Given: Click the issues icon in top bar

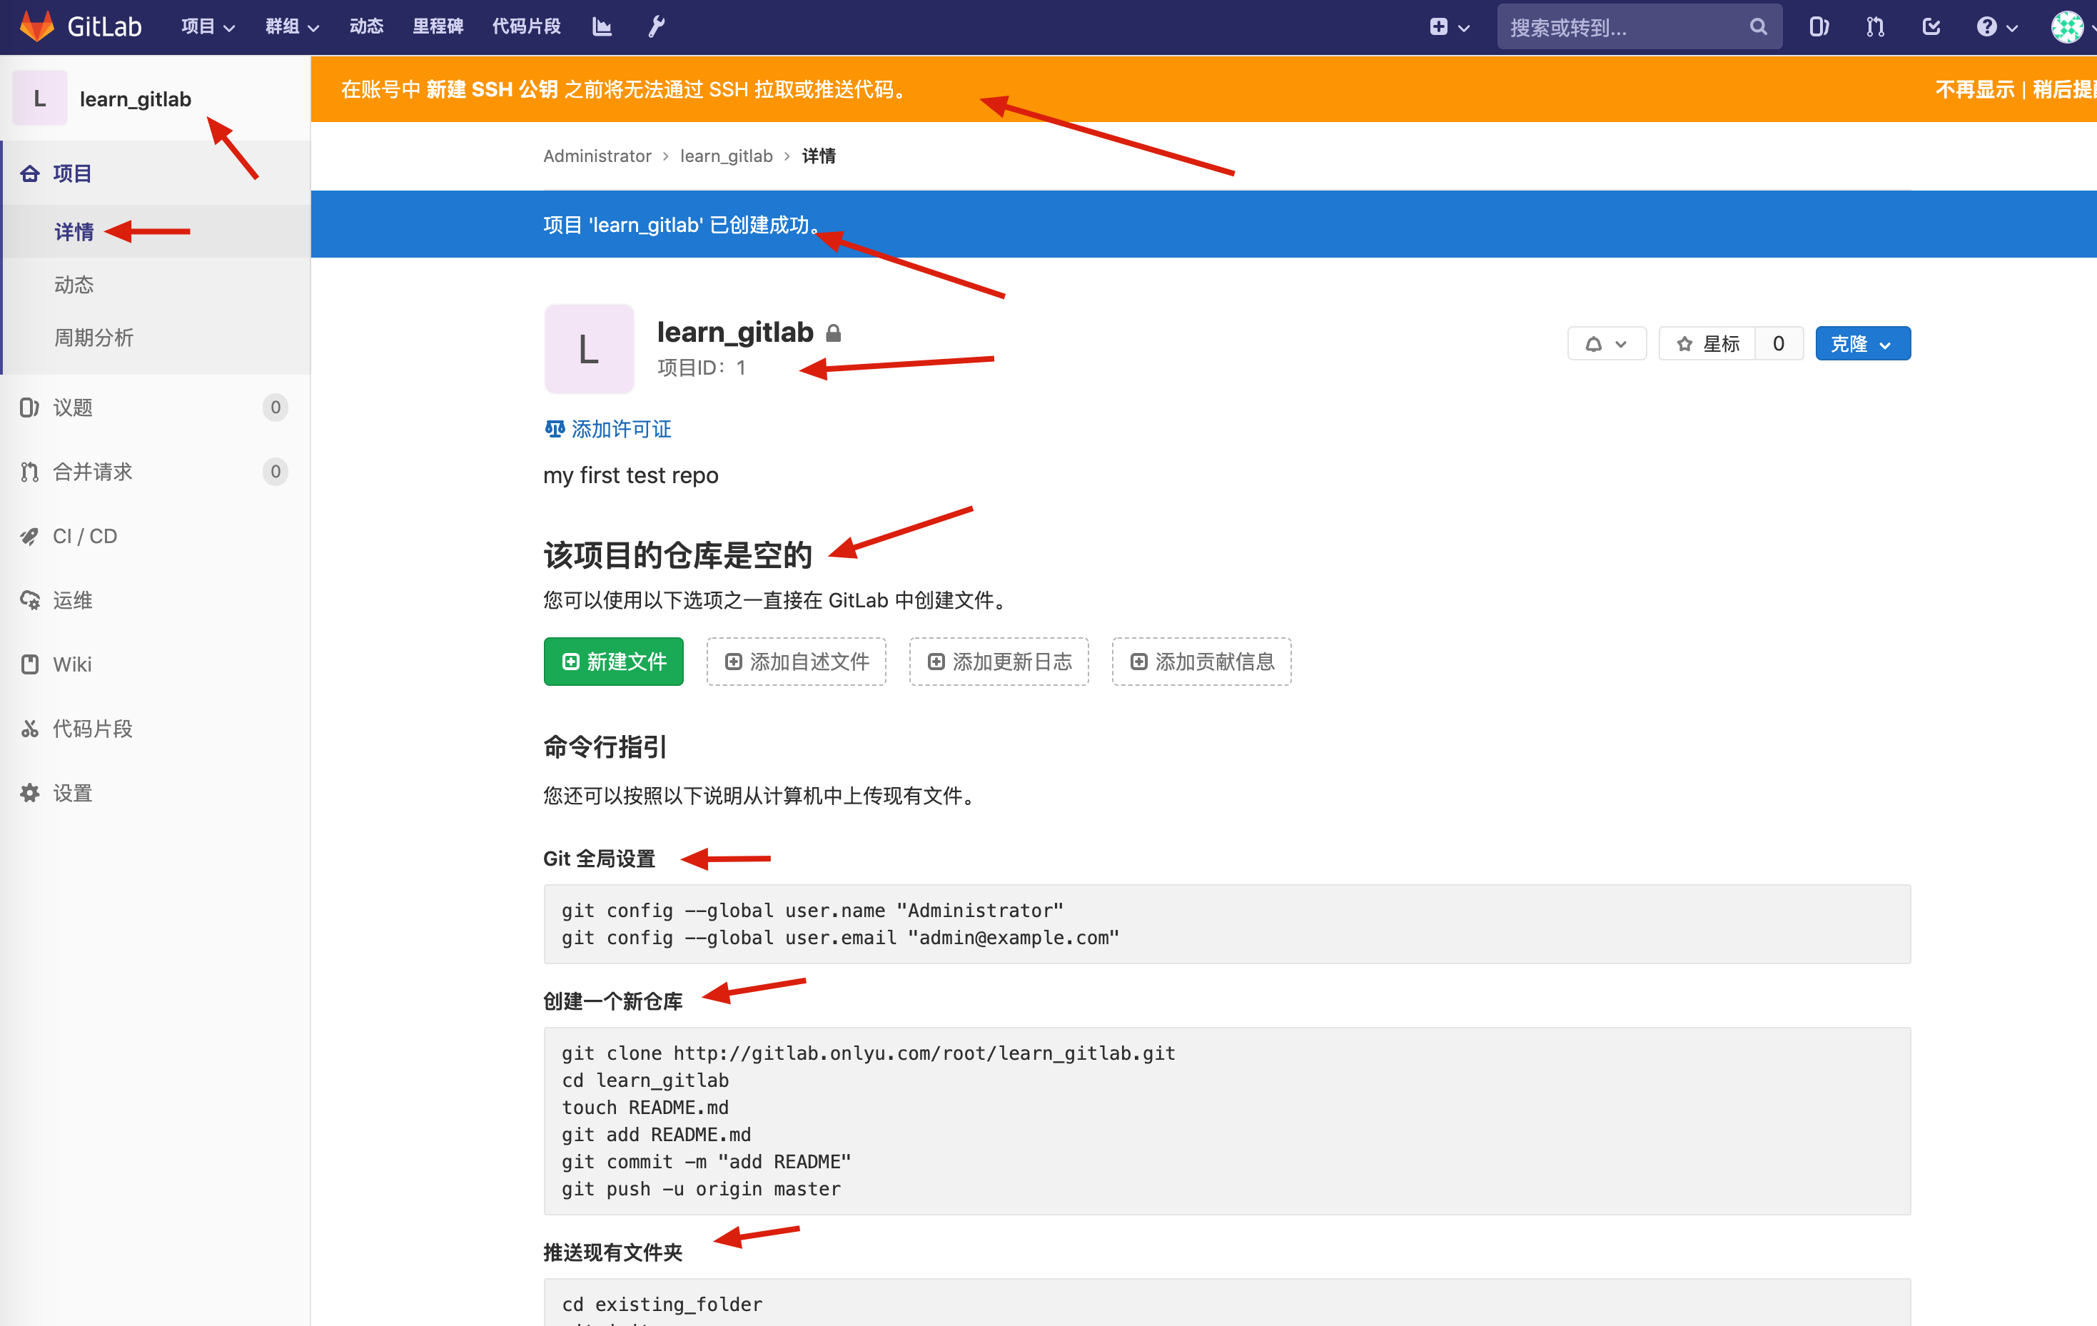Looking at the screenshot, I should click(x=1819, y=27).
